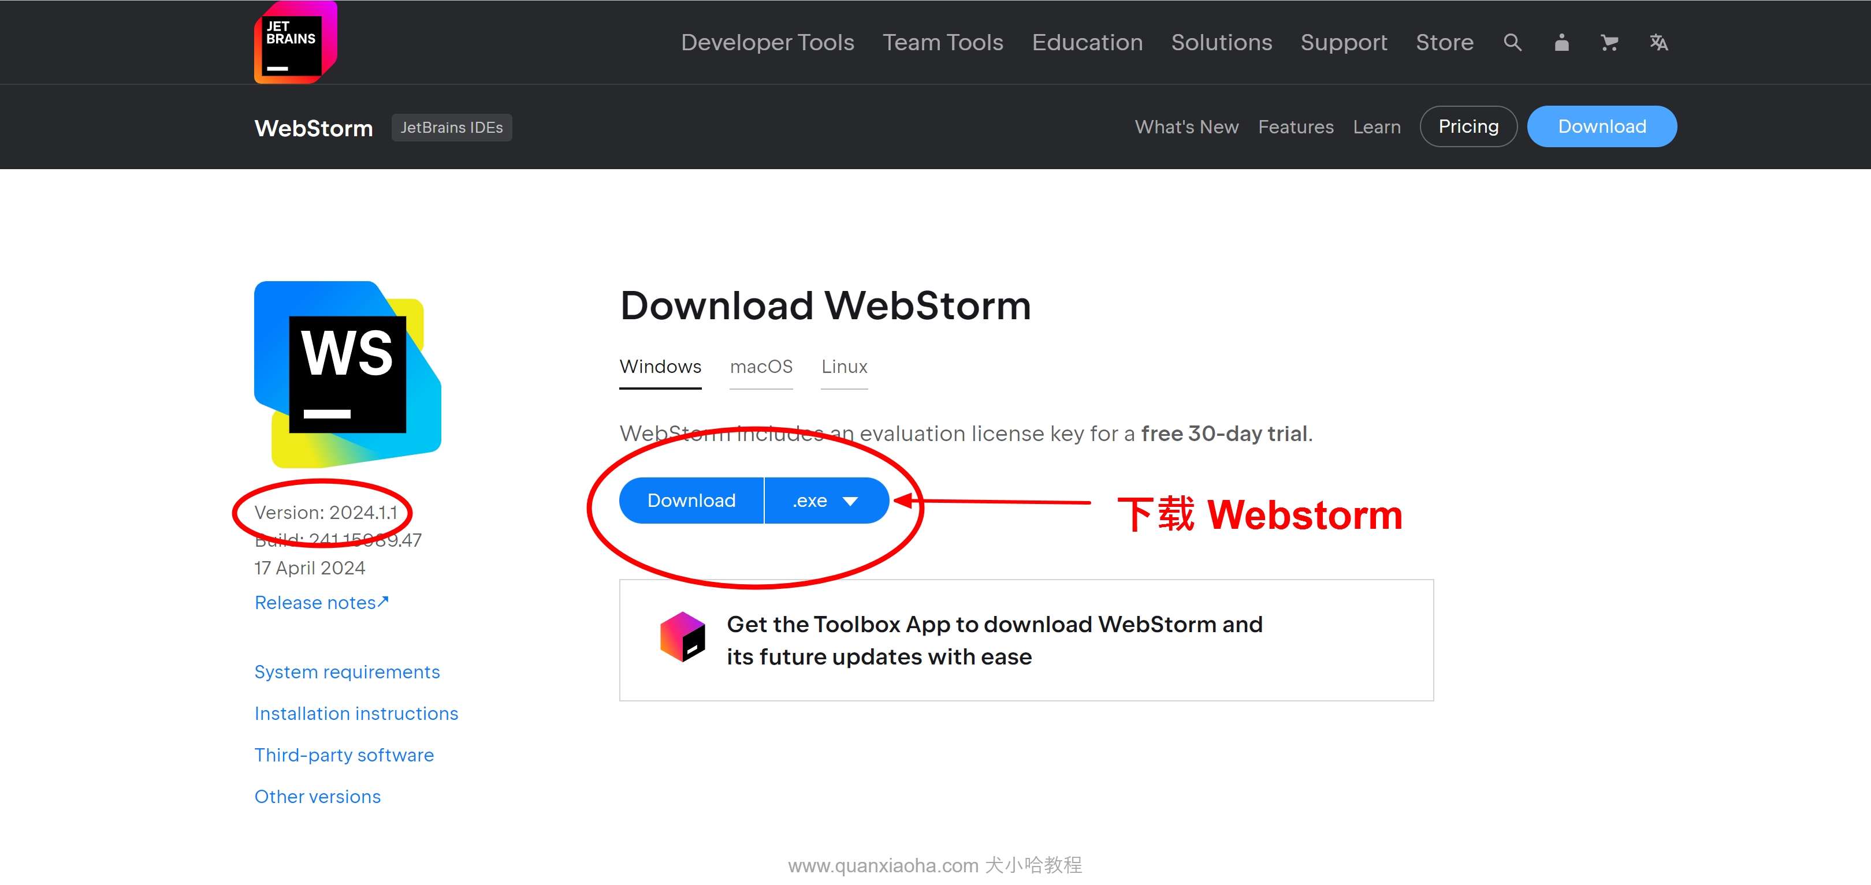Open the Team Tools menu
This screenshot has height=885, width=1871.
[x=943, y=42]
